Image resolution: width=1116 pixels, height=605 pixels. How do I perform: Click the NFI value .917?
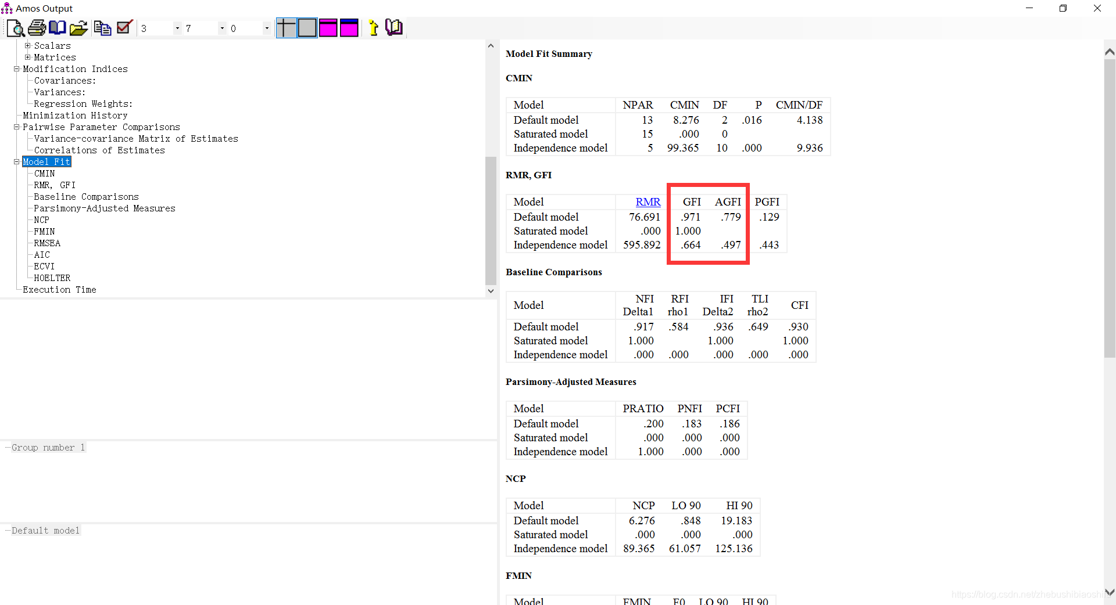[643, 326]
